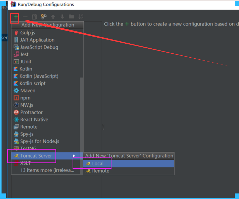Click the JavaScript Debug icon
239x199 pixels.
16,47
